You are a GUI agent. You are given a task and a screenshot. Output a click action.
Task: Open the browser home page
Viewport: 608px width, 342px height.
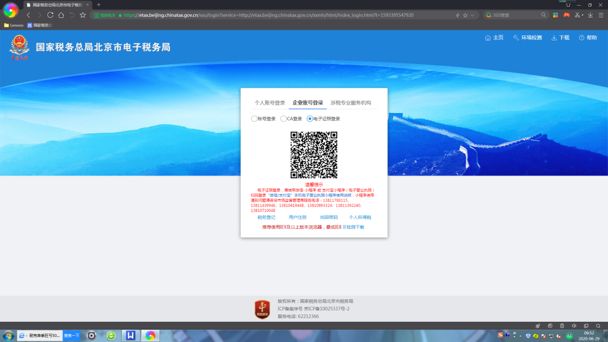pyautogui.click(x=61, y=15)
